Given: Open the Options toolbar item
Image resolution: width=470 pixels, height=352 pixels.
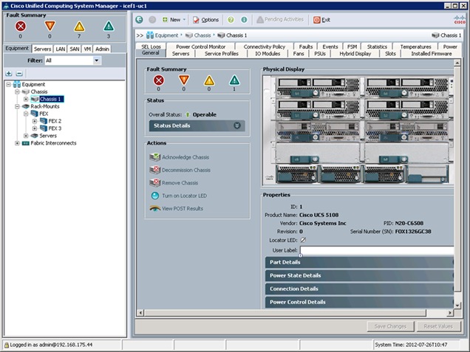Looking at the screenshot, I should (206, 20).
